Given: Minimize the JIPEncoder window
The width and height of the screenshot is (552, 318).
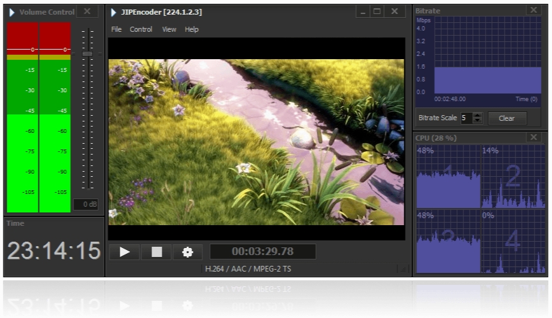Looking at the screenshot, I should click(363, 11).
